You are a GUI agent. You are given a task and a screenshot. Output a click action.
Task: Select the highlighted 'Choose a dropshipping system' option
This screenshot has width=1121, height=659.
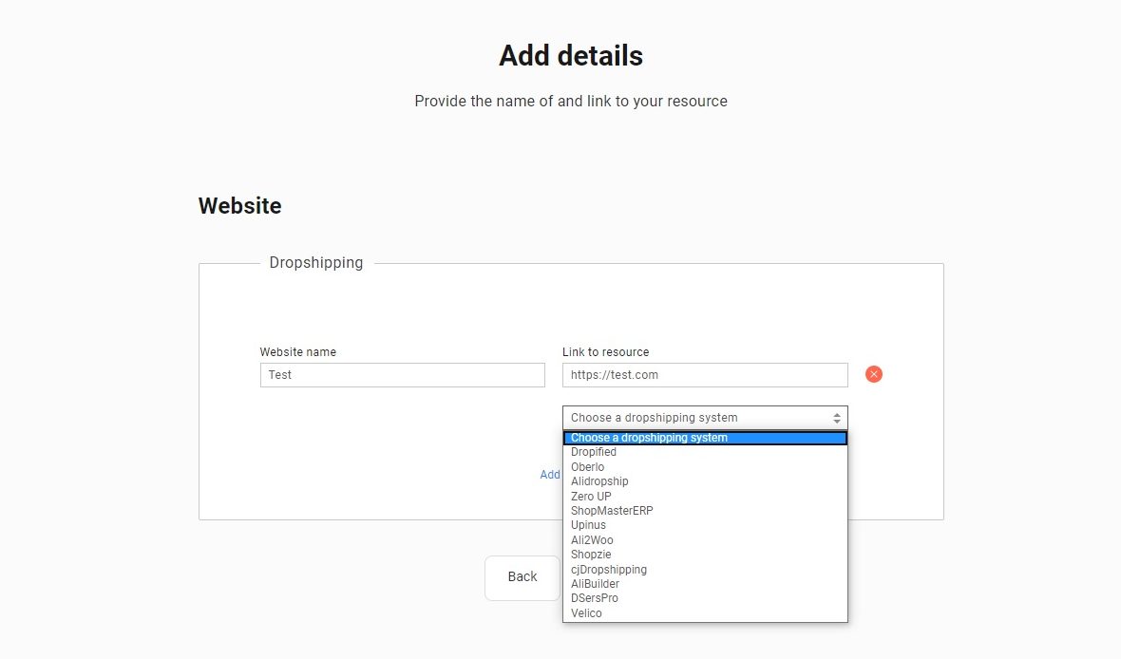[x=705, y=438]
